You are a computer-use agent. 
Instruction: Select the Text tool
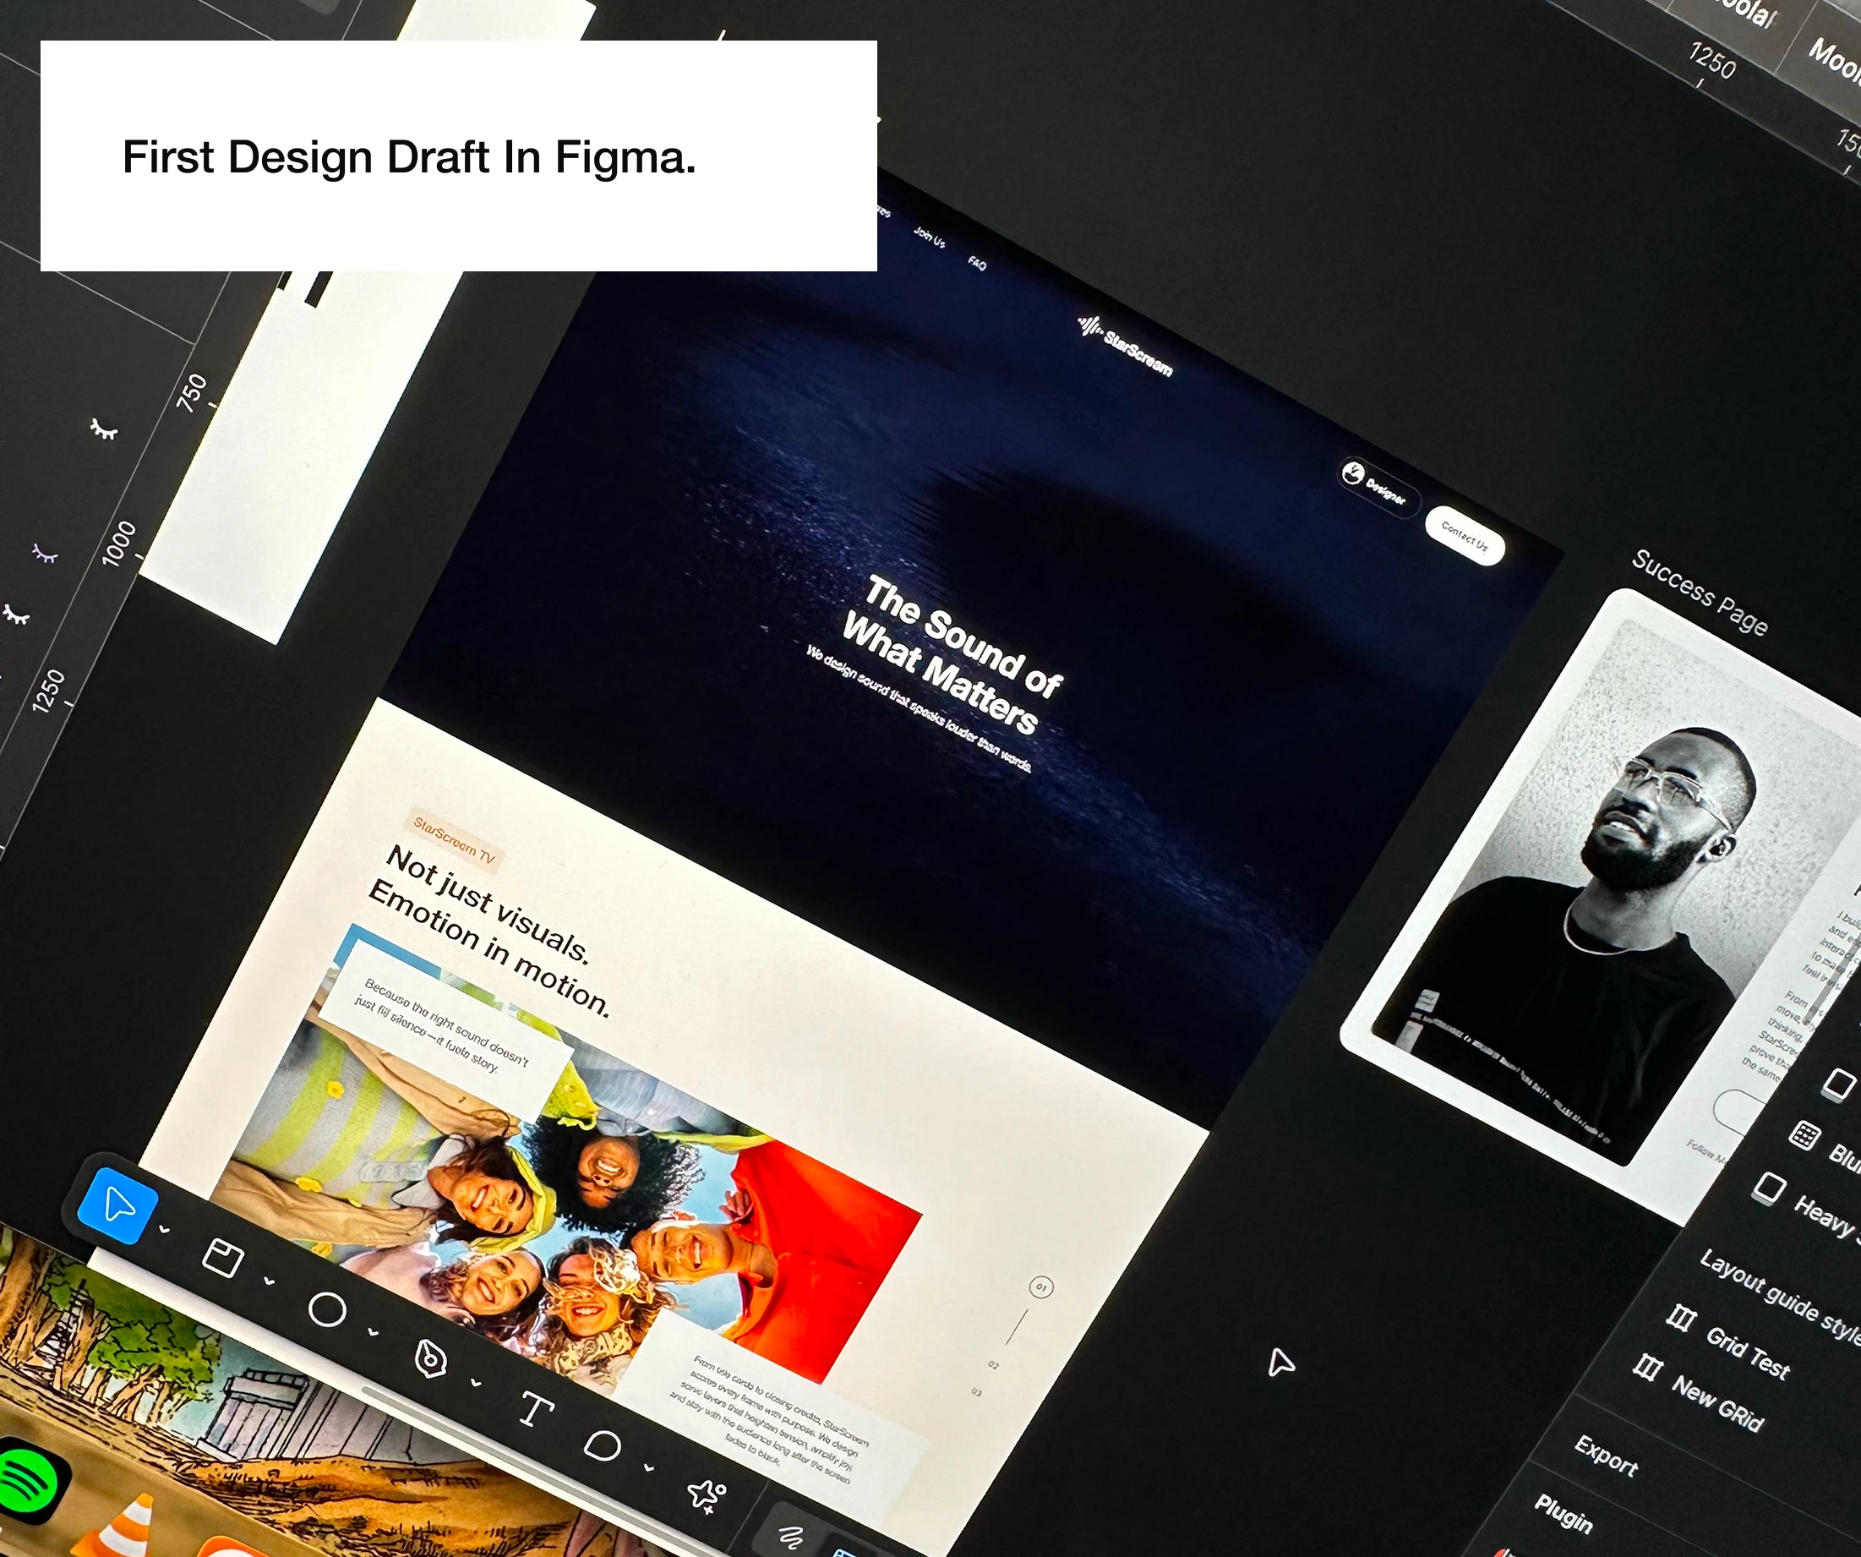[535, 1408]
